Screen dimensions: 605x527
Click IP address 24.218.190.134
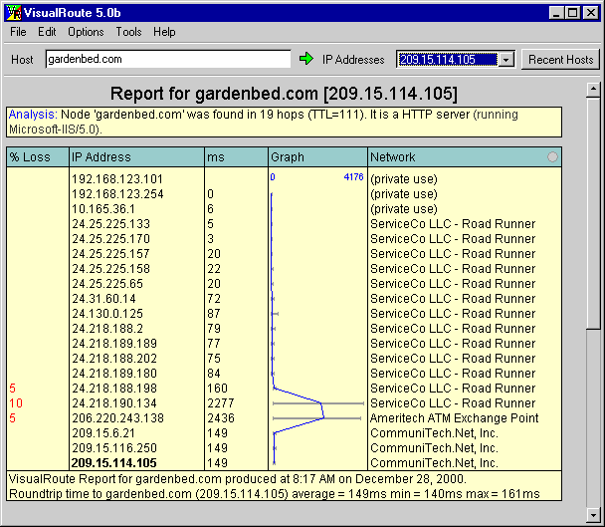[114, 403]
